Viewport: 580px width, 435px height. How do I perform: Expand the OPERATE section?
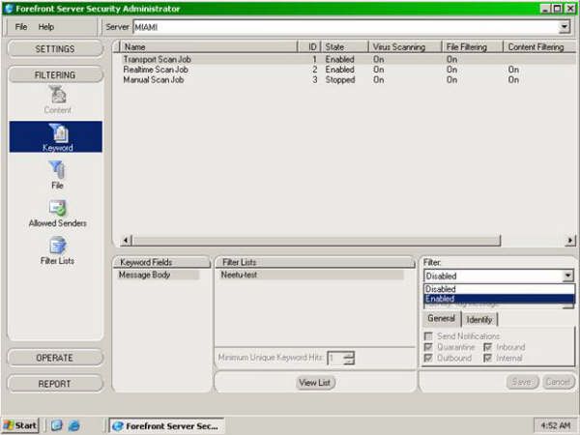coord(55,358)
